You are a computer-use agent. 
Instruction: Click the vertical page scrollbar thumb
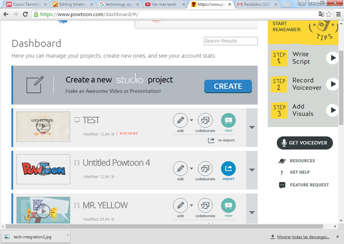pos(341,87)
